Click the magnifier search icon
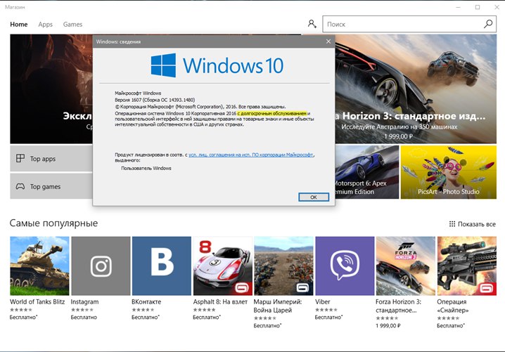The height and width of the screenshot is (352, 505). (488, 24)
